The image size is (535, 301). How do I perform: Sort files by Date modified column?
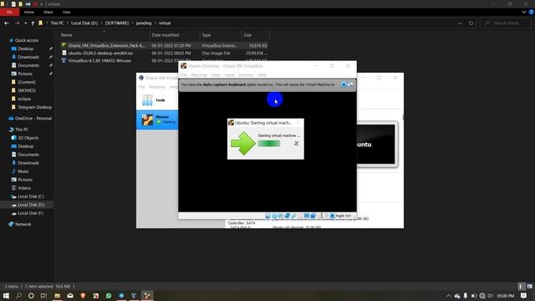click(x=175, y=35)
